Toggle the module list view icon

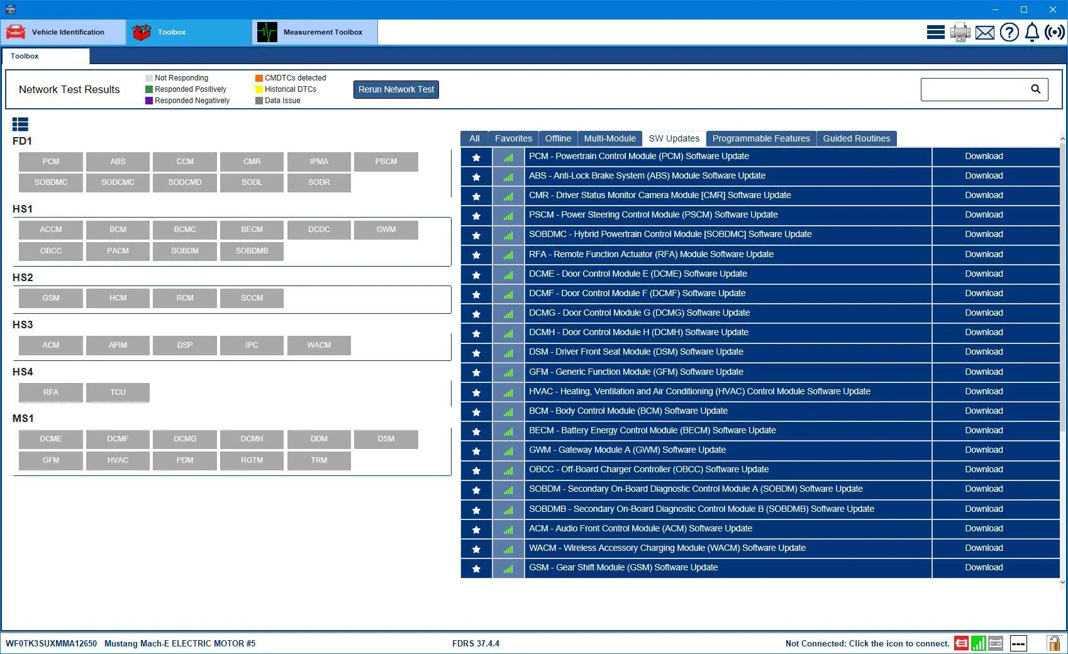coord(20,125)
